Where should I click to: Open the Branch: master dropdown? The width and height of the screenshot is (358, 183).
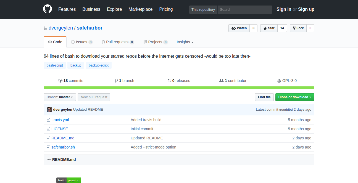60,97
